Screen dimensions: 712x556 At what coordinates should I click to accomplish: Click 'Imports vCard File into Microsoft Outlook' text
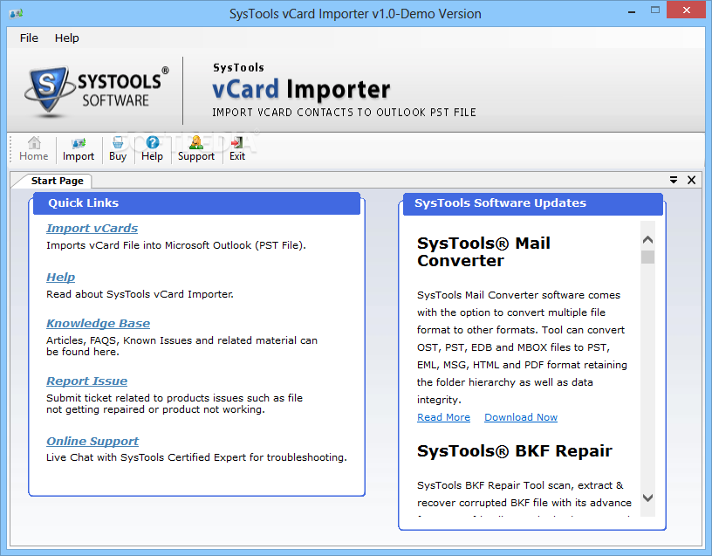click(176, 245)
